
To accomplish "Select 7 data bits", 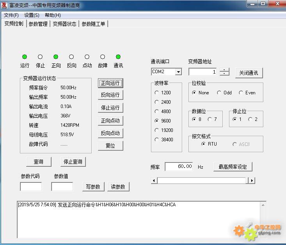I will click(212, 119).
